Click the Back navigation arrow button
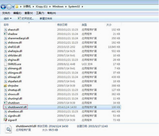The image size is (159, 136). tap(3, 7)
